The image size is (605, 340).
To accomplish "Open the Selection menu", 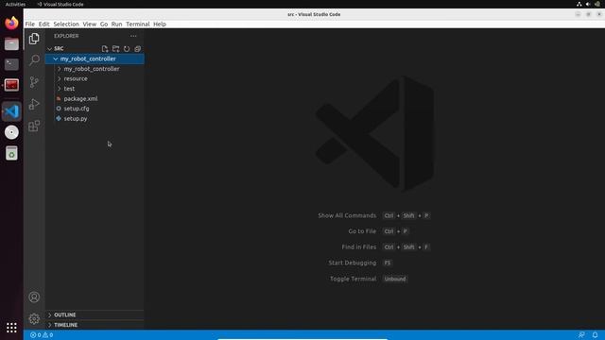I will (66, 24).
